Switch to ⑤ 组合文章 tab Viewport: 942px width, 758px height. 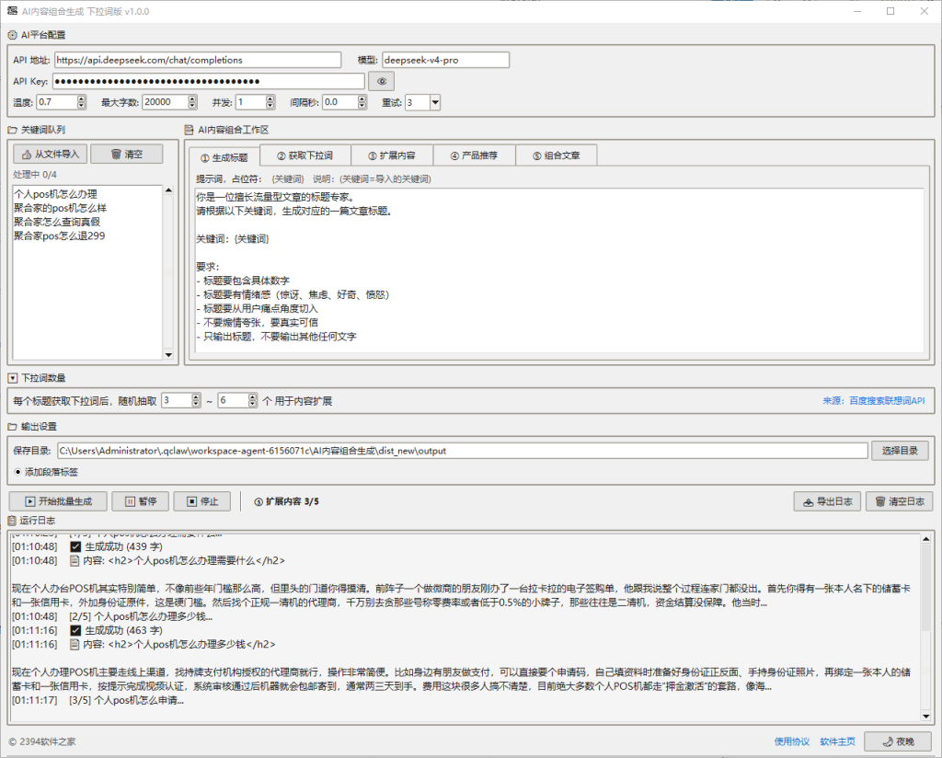[x=557, y=155]
